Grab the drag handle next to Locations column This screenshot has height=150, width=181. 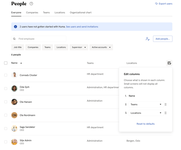coord(166,113)
